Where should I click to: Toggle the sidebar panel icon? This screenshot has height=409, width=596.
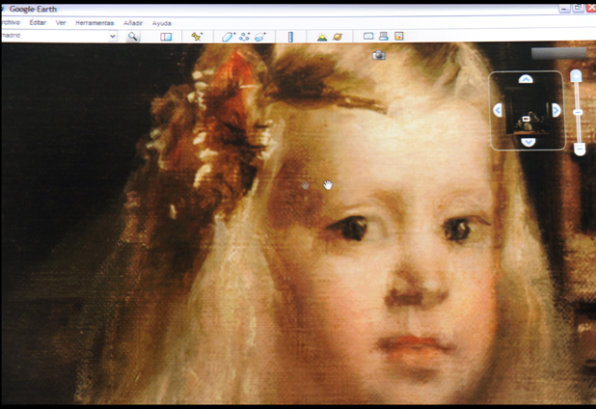[166, 37]
